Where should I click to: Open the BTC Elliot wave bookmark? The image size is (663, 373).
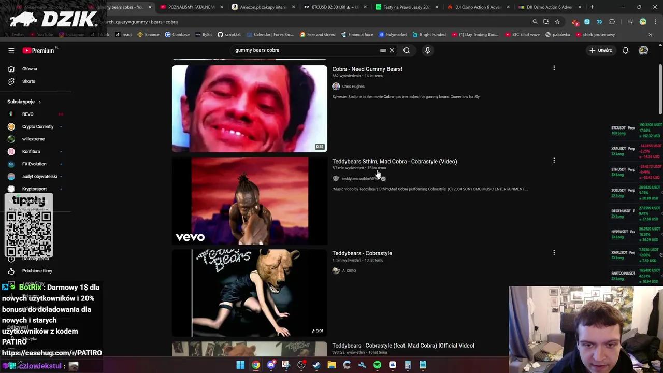(522, 35)
